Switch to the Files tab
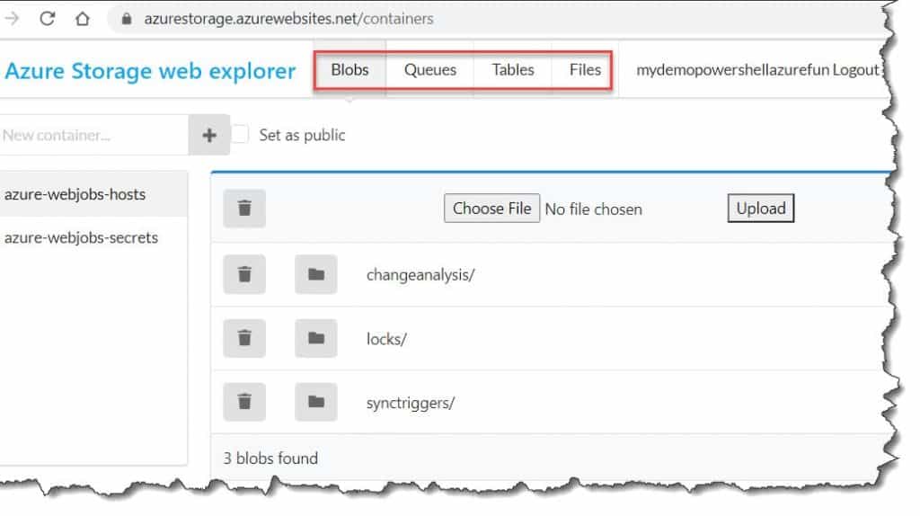Viewport: 920px width, 516px height. (x=585, y=70)
